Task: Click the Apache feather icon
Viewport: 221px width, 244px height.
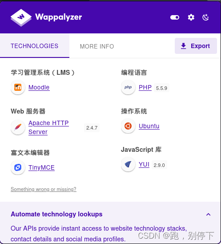Action: click(x=18, y=127)
